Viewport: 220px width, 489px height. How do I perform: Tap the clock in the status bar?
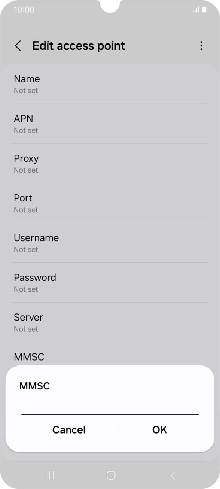pyautogui.click(x=22, y=10)
